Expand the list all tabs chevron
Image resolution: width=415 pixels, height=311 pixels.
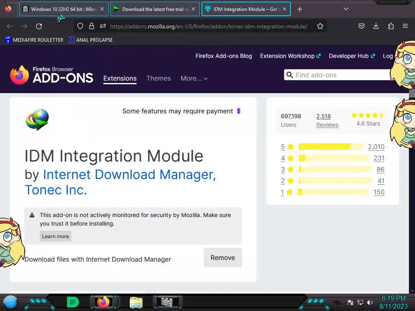(x=346, y=9)
